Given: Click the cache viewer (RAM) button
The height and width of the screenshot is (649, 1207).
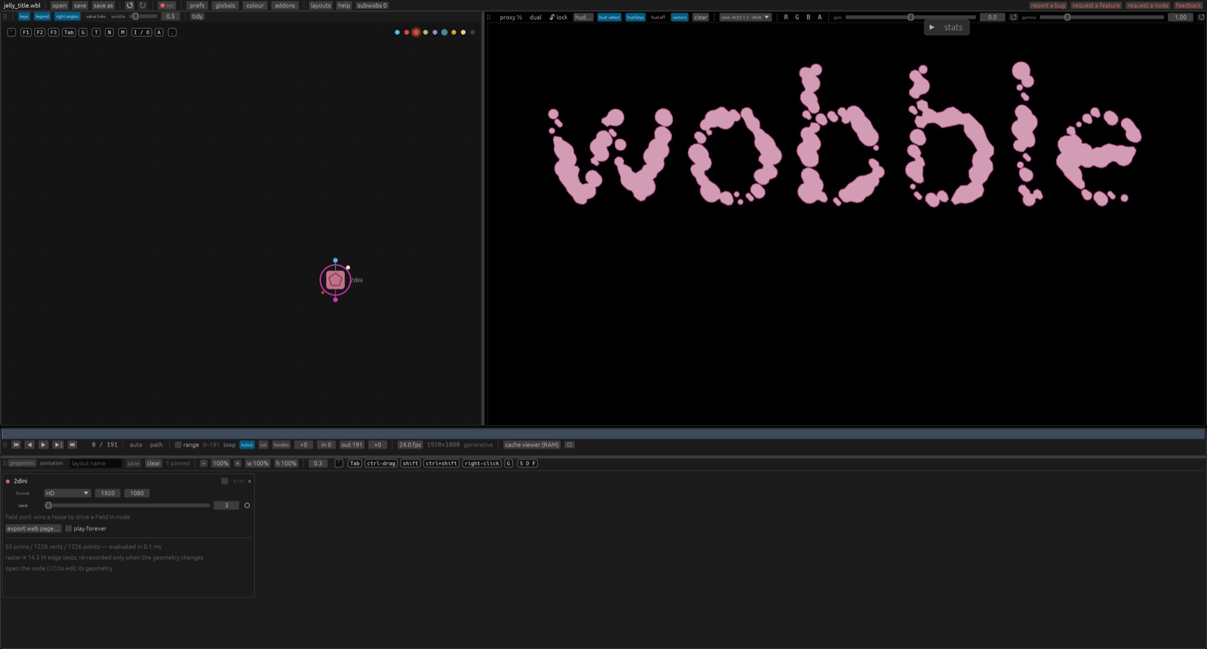Looking at the screenshot, I should (x=532, y=445).
